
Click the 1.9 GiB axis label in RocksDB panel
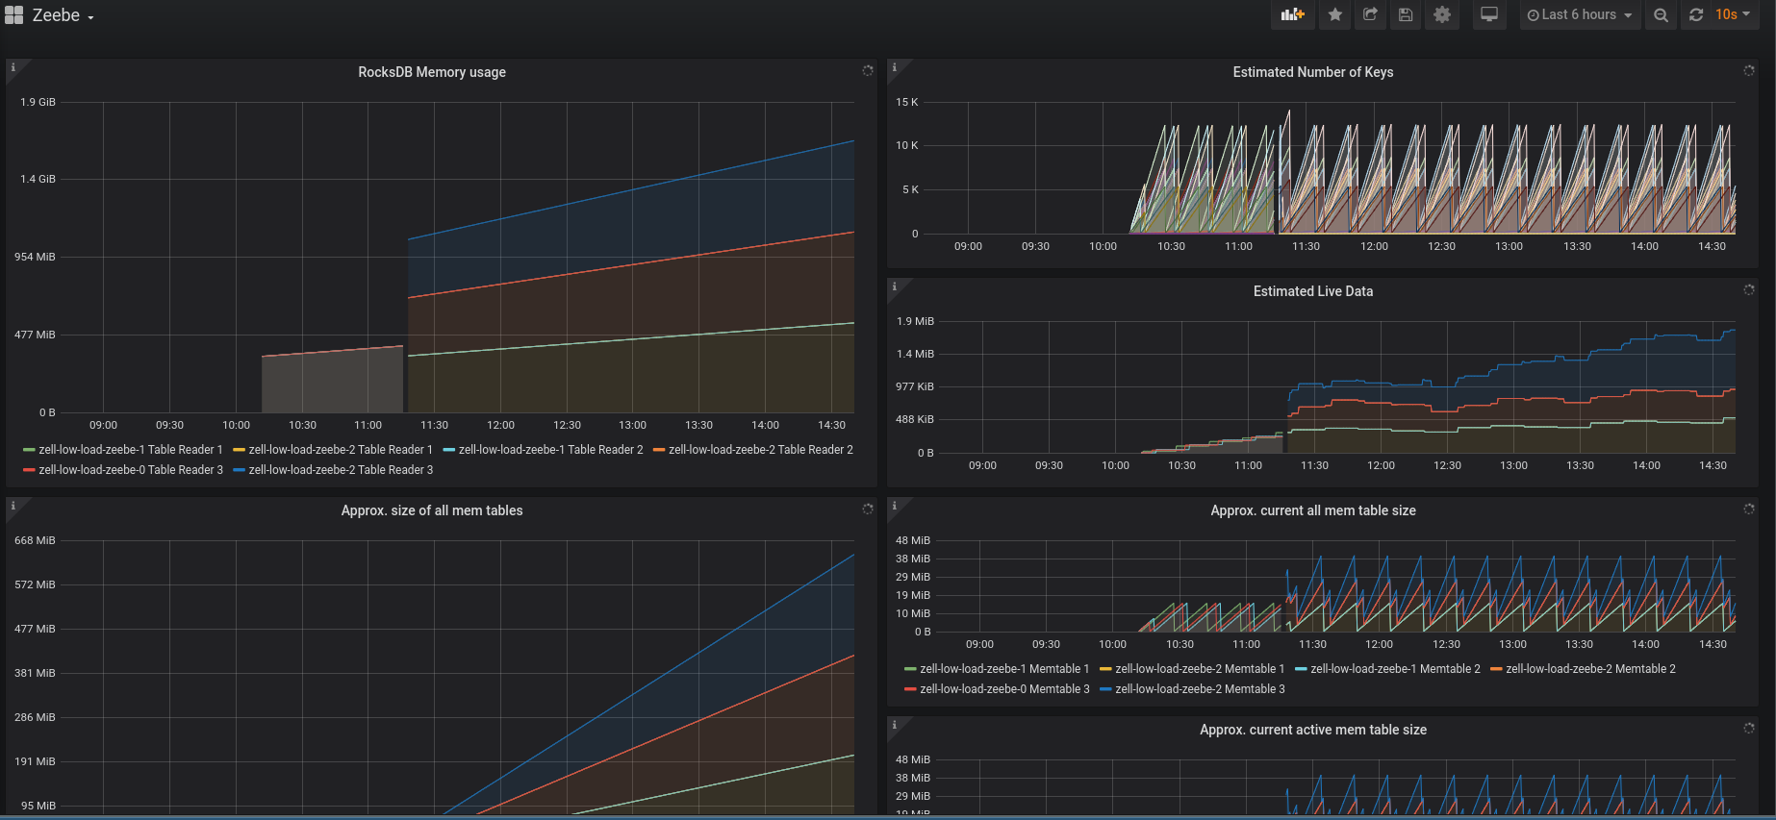(38, 102)
